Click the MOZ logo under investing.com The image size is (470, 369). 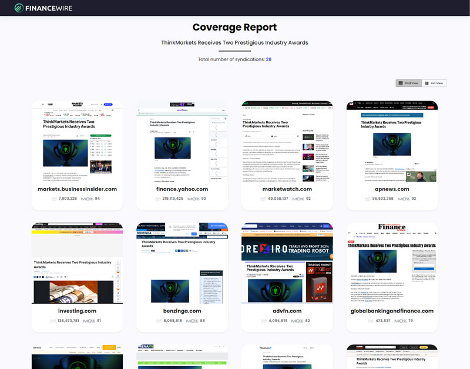[89, 321]
